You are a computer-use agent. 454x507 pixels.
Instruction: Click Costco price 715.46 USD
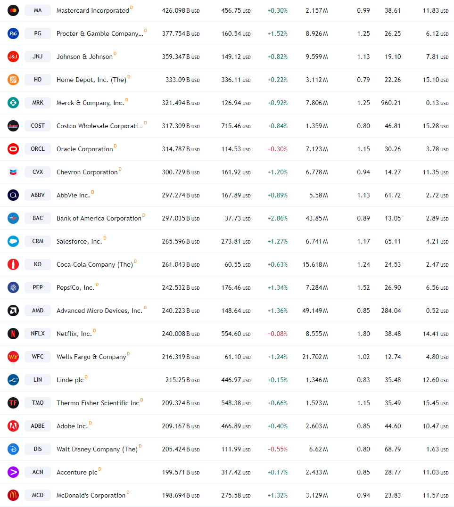pos(236,126)
